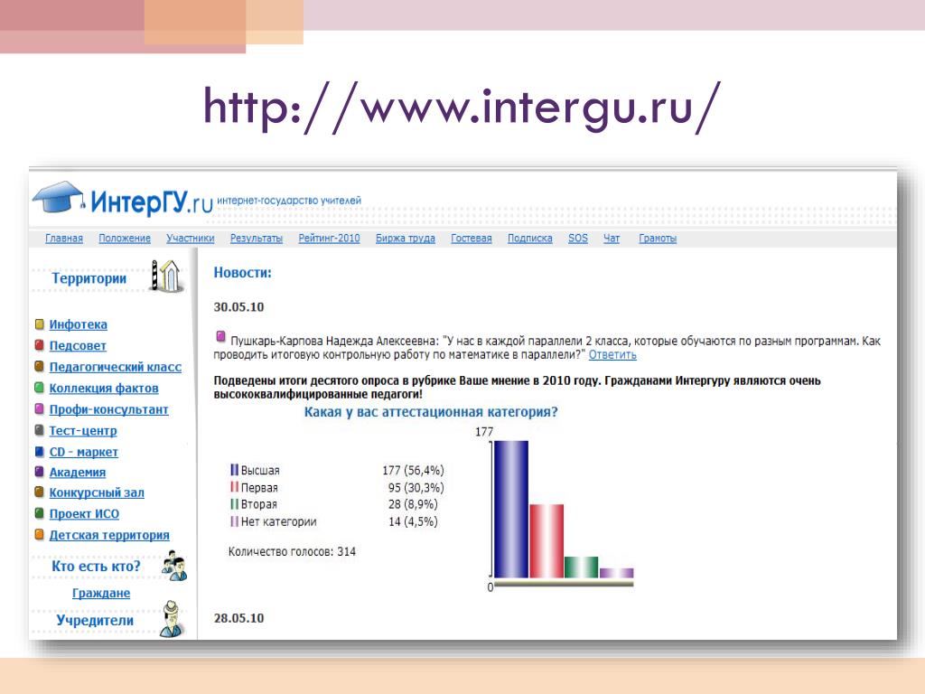Click the green bullet beside Проект ИСО
This screenshot has width=925, height=694.
pyautogui.click(x=40, y=513)
